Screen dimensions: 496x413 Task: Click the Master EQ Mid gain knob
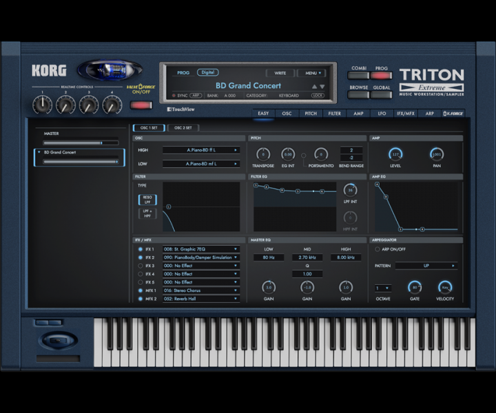point(307,287)
